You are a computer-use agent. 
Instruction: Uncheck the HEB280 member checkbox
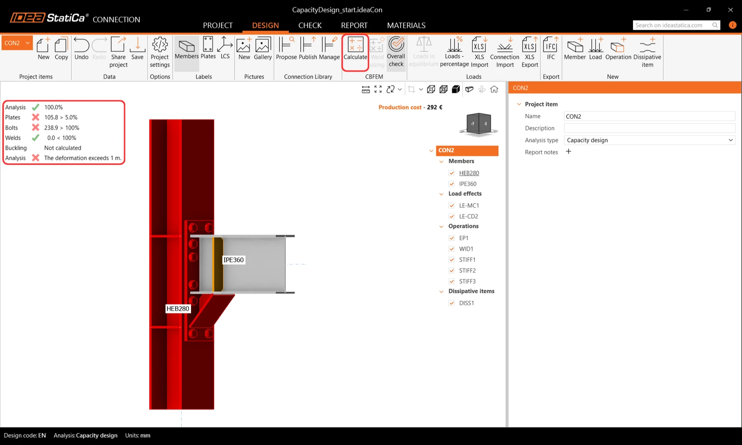pos(452,173)
